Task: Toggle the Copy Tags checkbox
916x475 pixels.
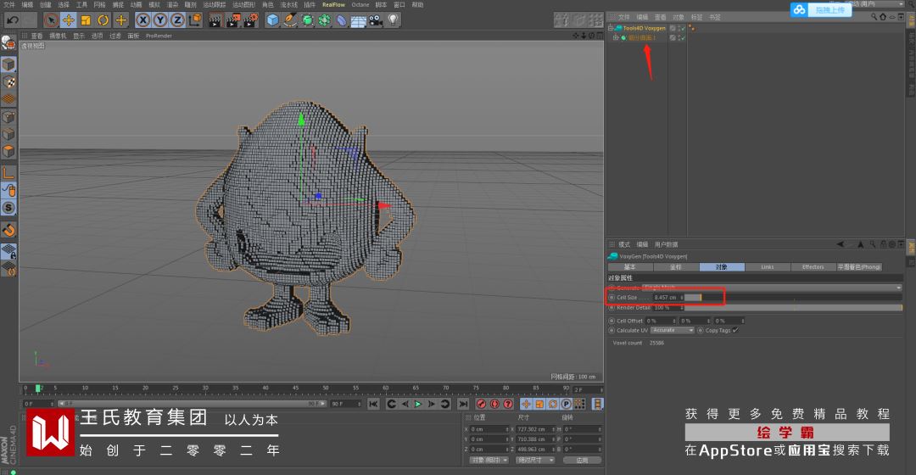Action: (734, 331)
